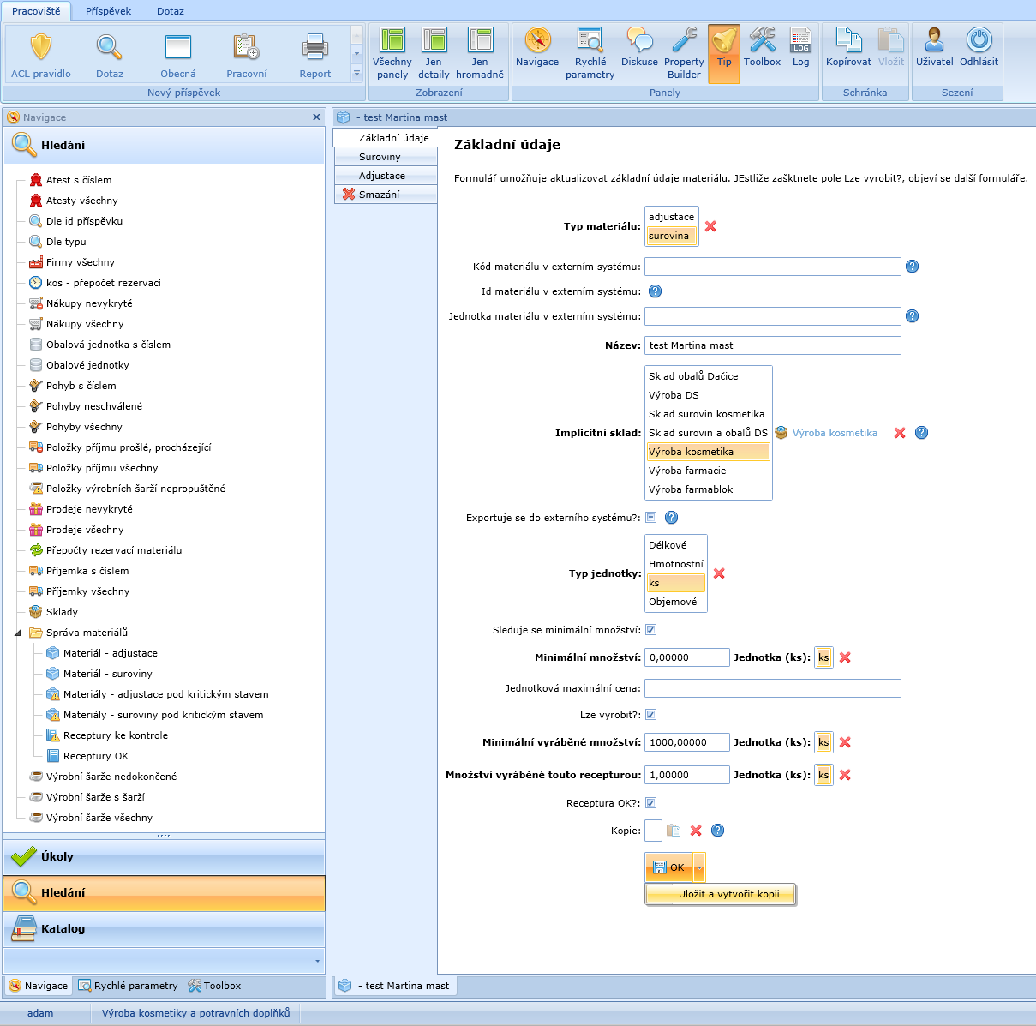1036x1026 pixels.
Task: Clear Typ materiálu with red X
Action: (x=710, y=226)
